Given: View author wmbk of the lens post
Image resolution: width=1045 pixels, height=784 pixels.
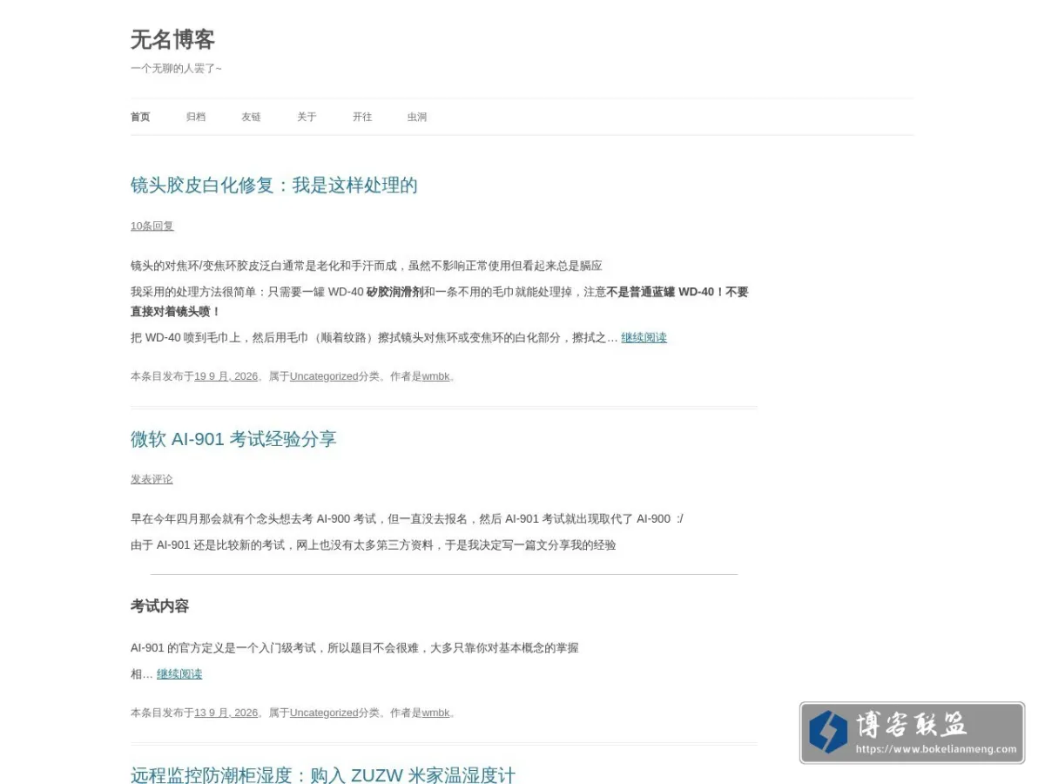Looking at the screenshot, I should 436,376.
